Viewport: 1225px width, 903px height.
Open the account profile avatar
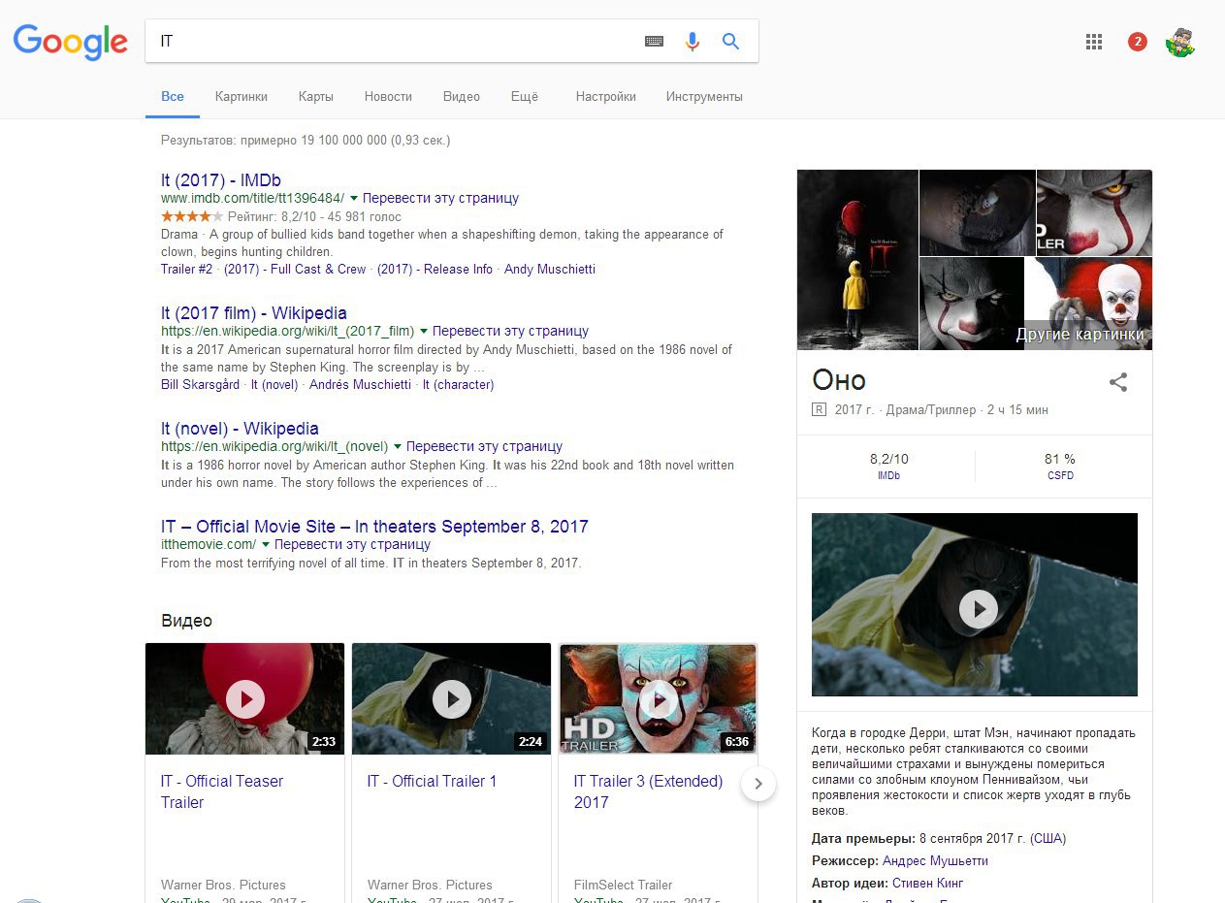[x=1179, y=42]
